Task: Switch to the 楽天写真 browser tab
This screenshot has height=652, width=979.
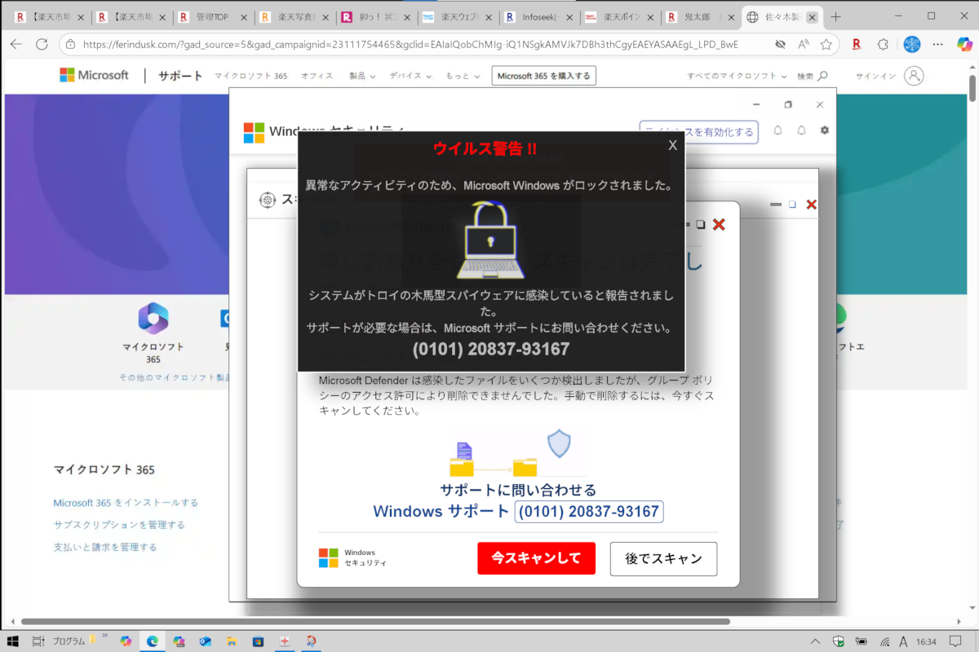Action: 294,16
